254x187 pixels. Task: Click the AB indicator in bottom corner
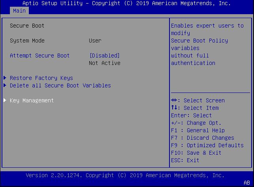click(x=247, y=183)
